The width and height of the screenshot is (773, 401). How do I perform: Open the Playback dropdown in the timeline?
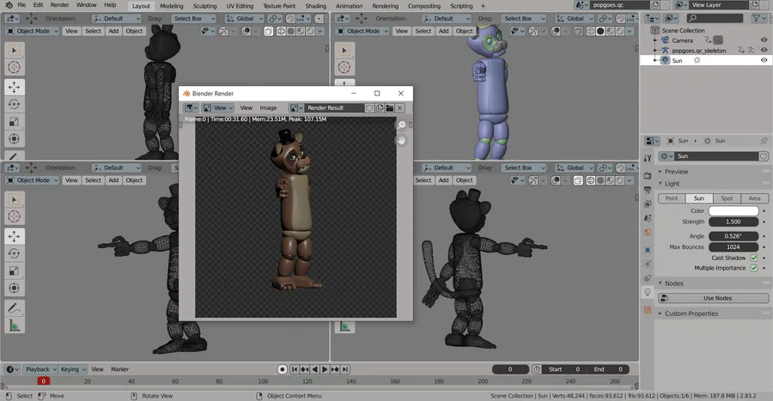point(40,369)
